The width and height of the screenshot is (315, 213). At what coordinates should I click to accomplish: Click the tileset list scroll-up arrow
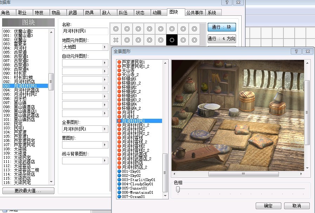tap(51, 32)
